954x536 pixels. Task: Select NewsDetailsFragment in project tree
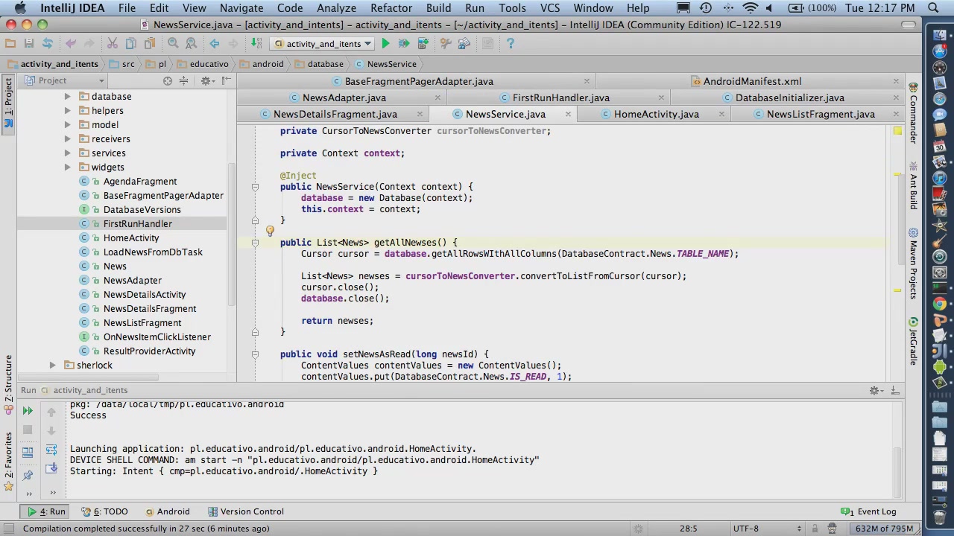pyautogui.click(x=150, y=309)
